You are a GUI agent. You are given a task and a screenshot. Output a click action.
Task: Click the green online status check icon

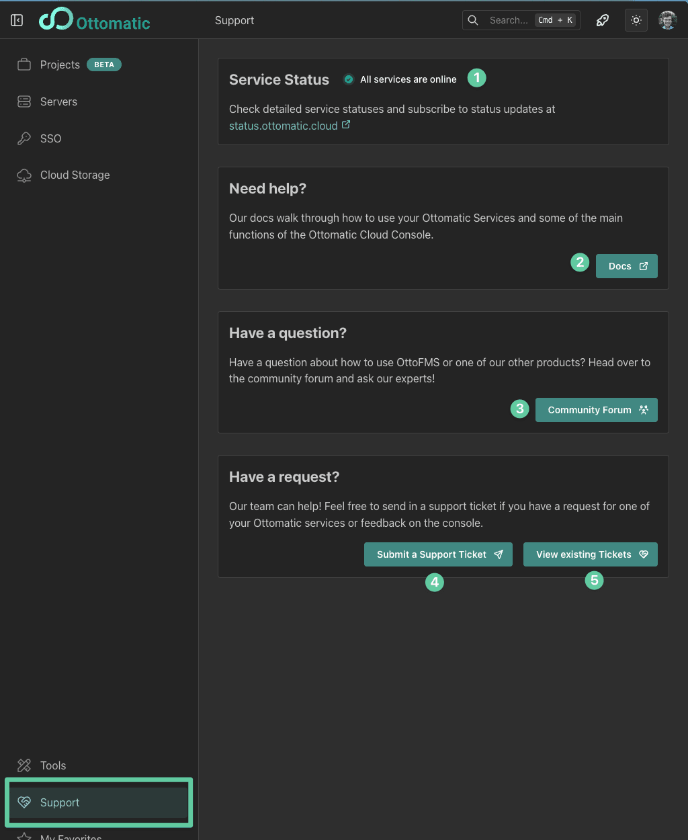[349, 79]
